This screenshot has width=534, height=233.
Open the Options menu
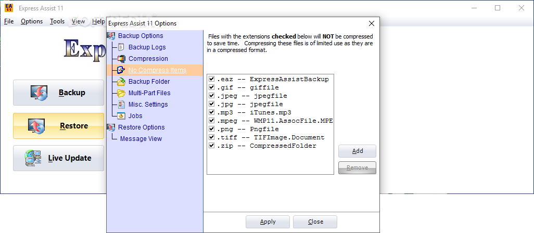tap(32, 21)
